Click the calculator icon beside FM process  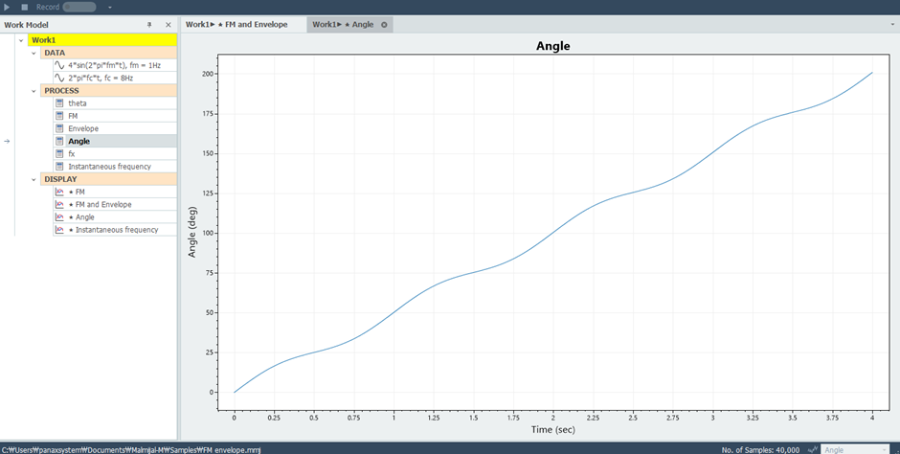59,116
